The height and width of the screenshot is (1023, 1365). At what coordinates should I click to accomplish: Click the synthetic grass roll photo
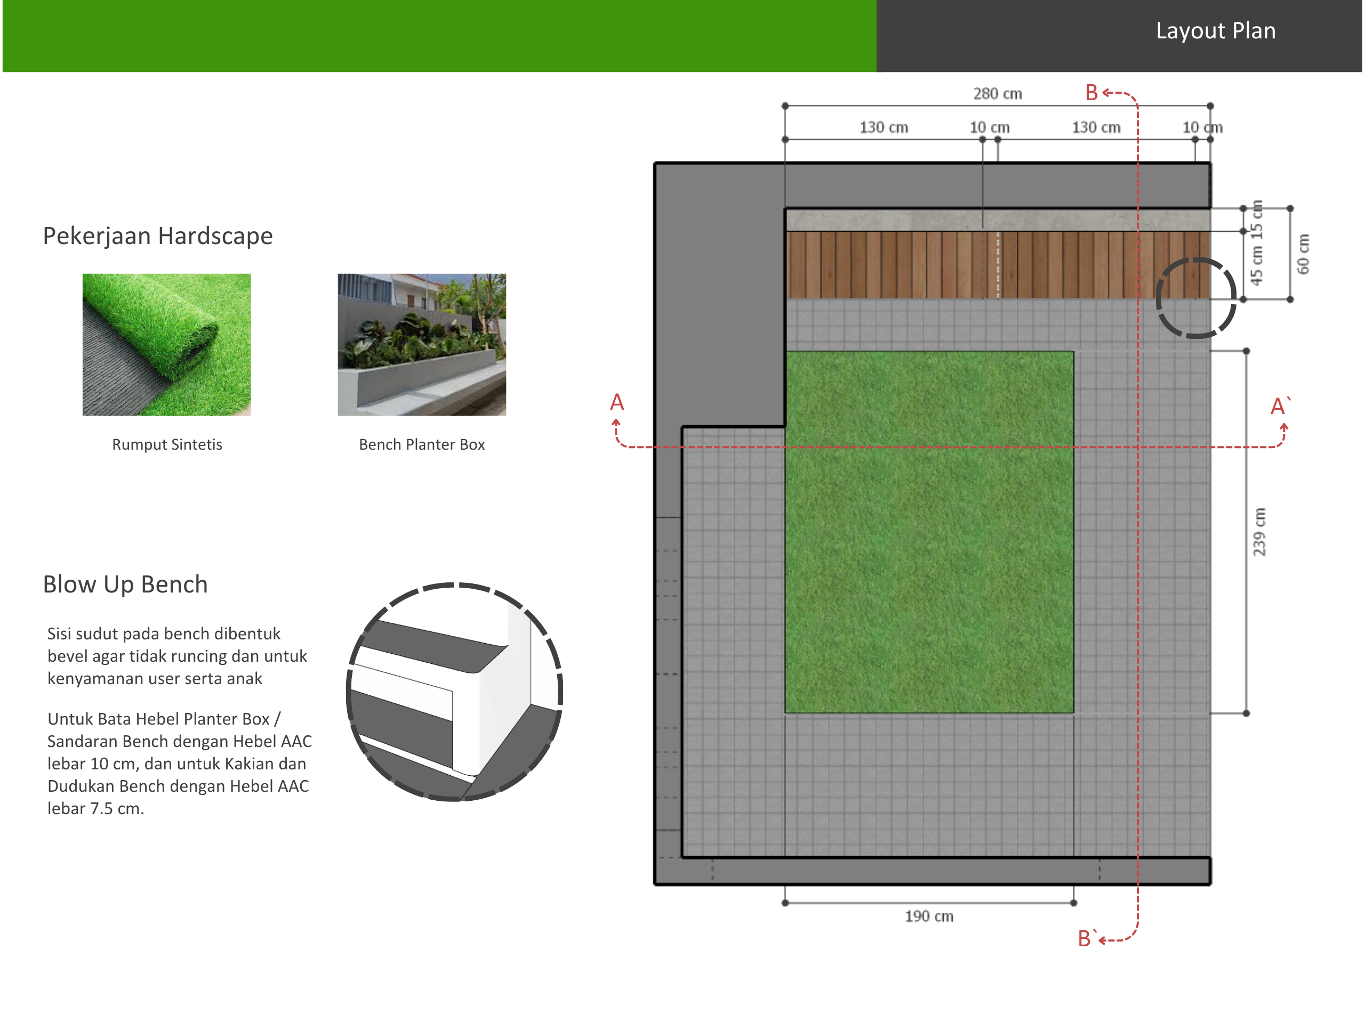[166, 345]
